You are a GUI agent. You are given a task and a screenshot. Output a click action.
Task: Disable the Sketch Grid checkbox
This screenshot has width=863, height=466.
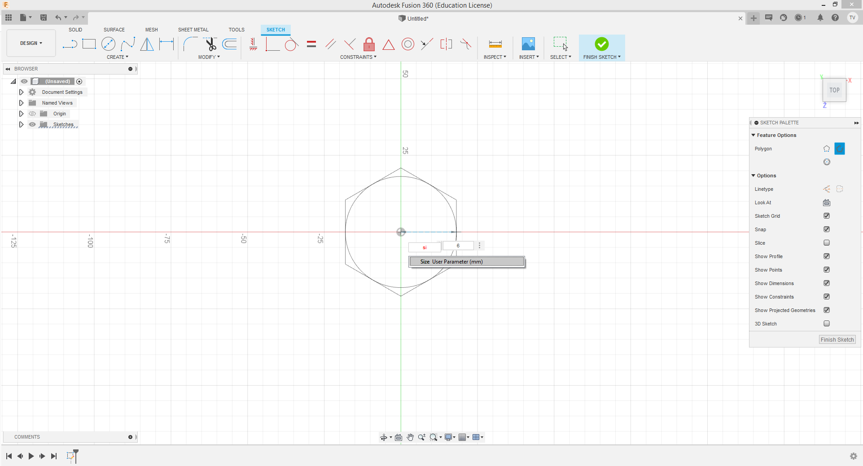(x=826, y=216)
